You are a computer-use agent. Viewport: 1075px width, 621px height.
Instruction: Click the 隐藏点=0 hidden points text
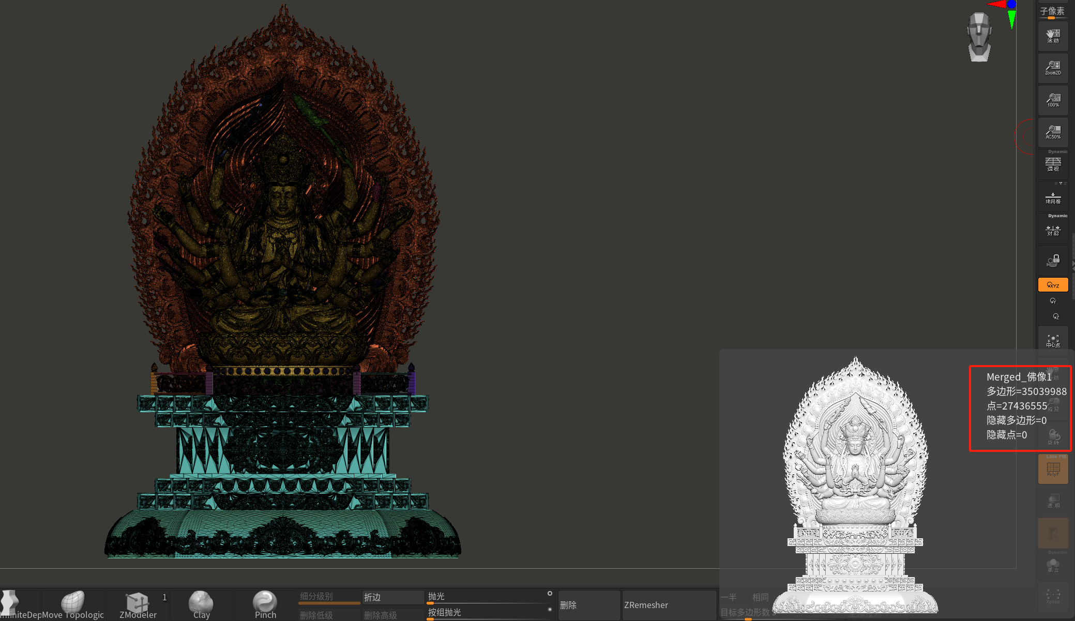click(1006, 435)
